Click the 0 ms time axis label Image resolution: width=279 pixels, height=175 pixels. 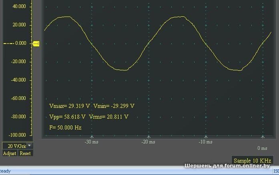point(262,148)
